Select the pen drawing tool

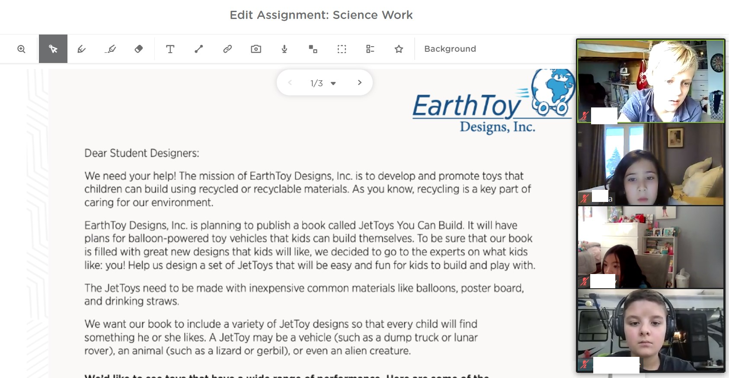pyautogui.click(x=81, y=49)
